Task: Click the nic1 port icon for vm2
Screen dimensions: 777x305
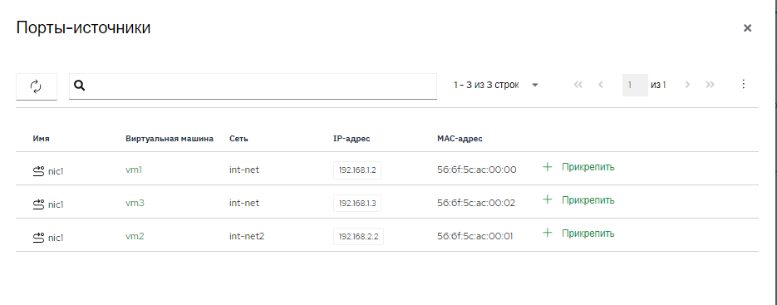Action: click(x=39, y=238)
